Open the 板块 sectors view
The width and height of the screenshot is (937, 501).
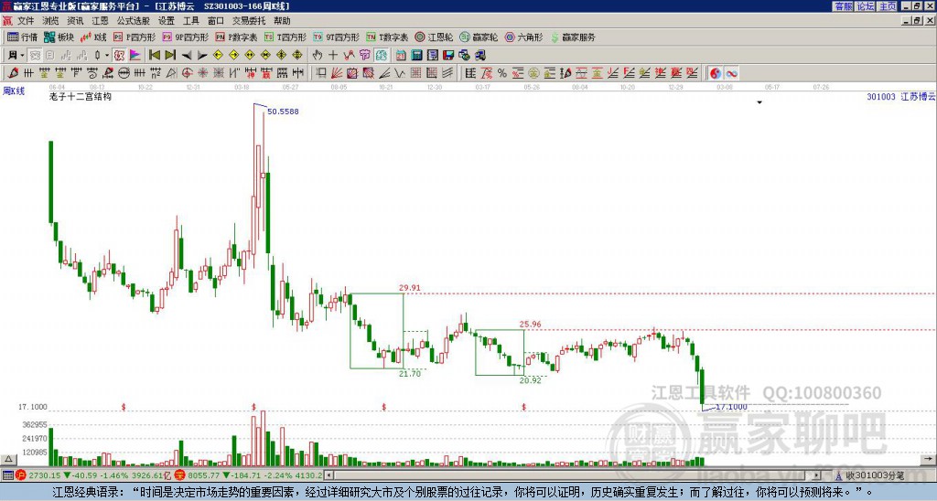coord(59,37)
